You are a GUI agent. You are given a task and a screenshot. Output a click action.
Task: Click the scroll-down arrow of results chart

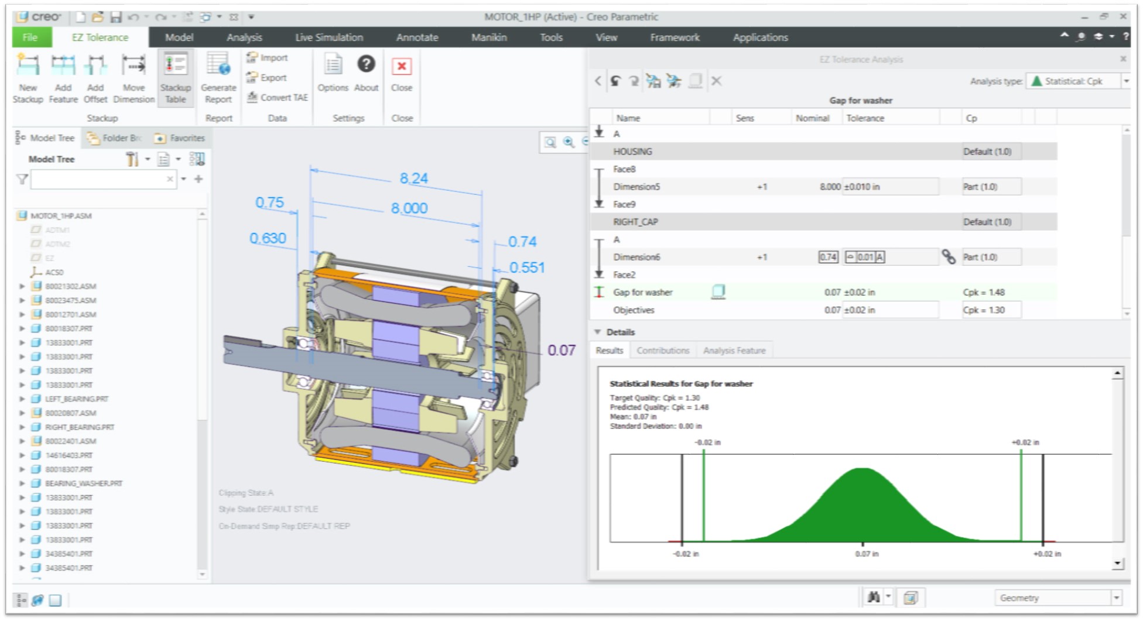[x=1118, y=563]
